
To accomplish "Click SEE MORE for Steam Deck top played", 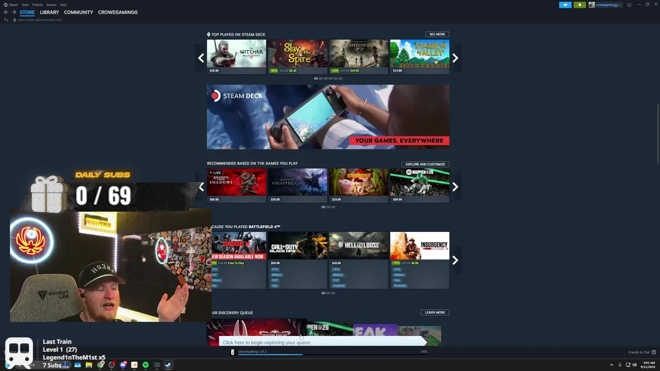I will pyautogui.click(x=437, y=34).
